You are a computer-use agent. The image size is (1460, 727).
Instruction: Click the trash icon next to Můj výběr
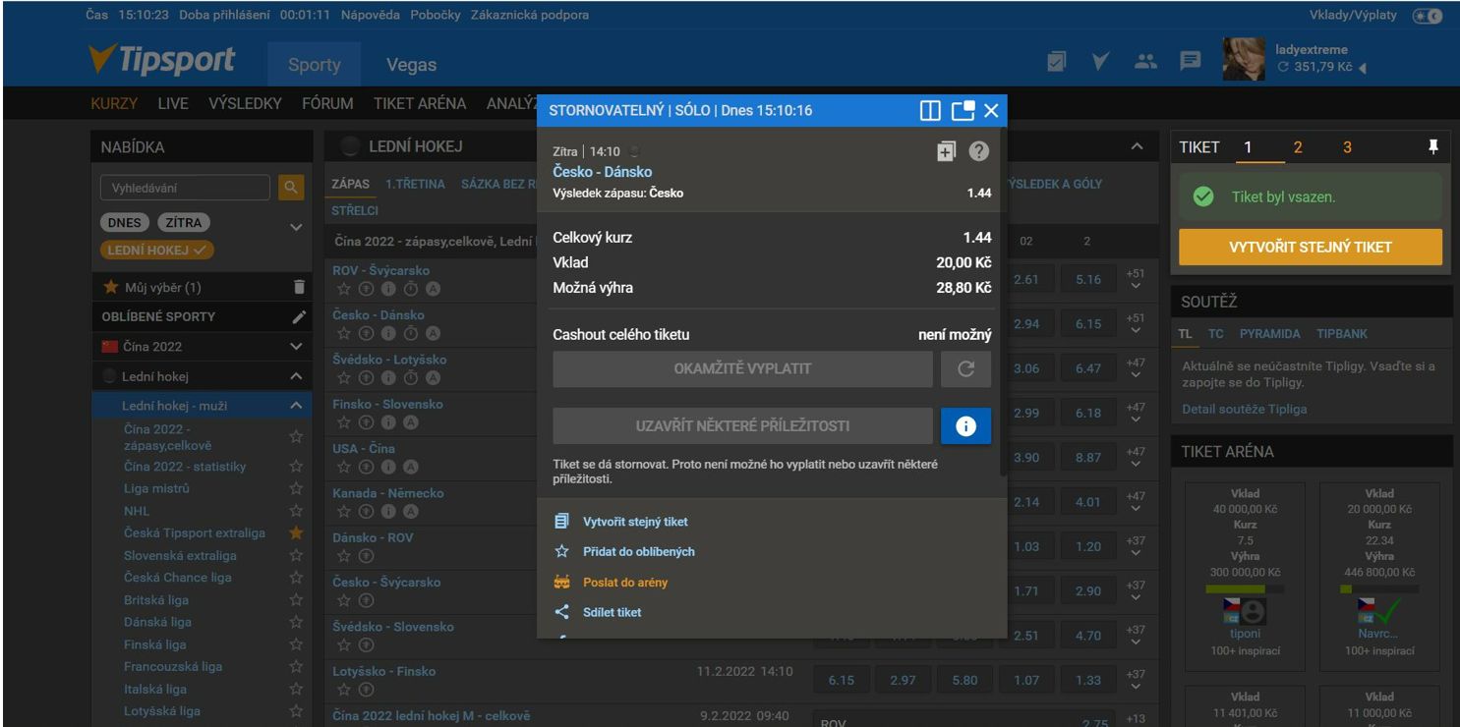299,287
